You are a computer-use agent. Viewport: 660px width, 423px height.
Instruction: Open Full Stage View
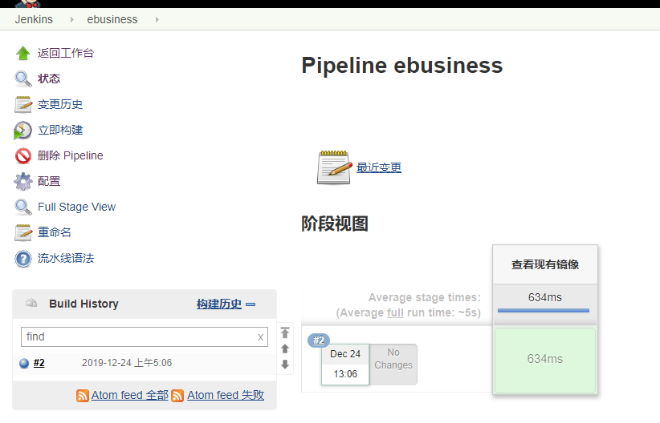tap(76, 207)
